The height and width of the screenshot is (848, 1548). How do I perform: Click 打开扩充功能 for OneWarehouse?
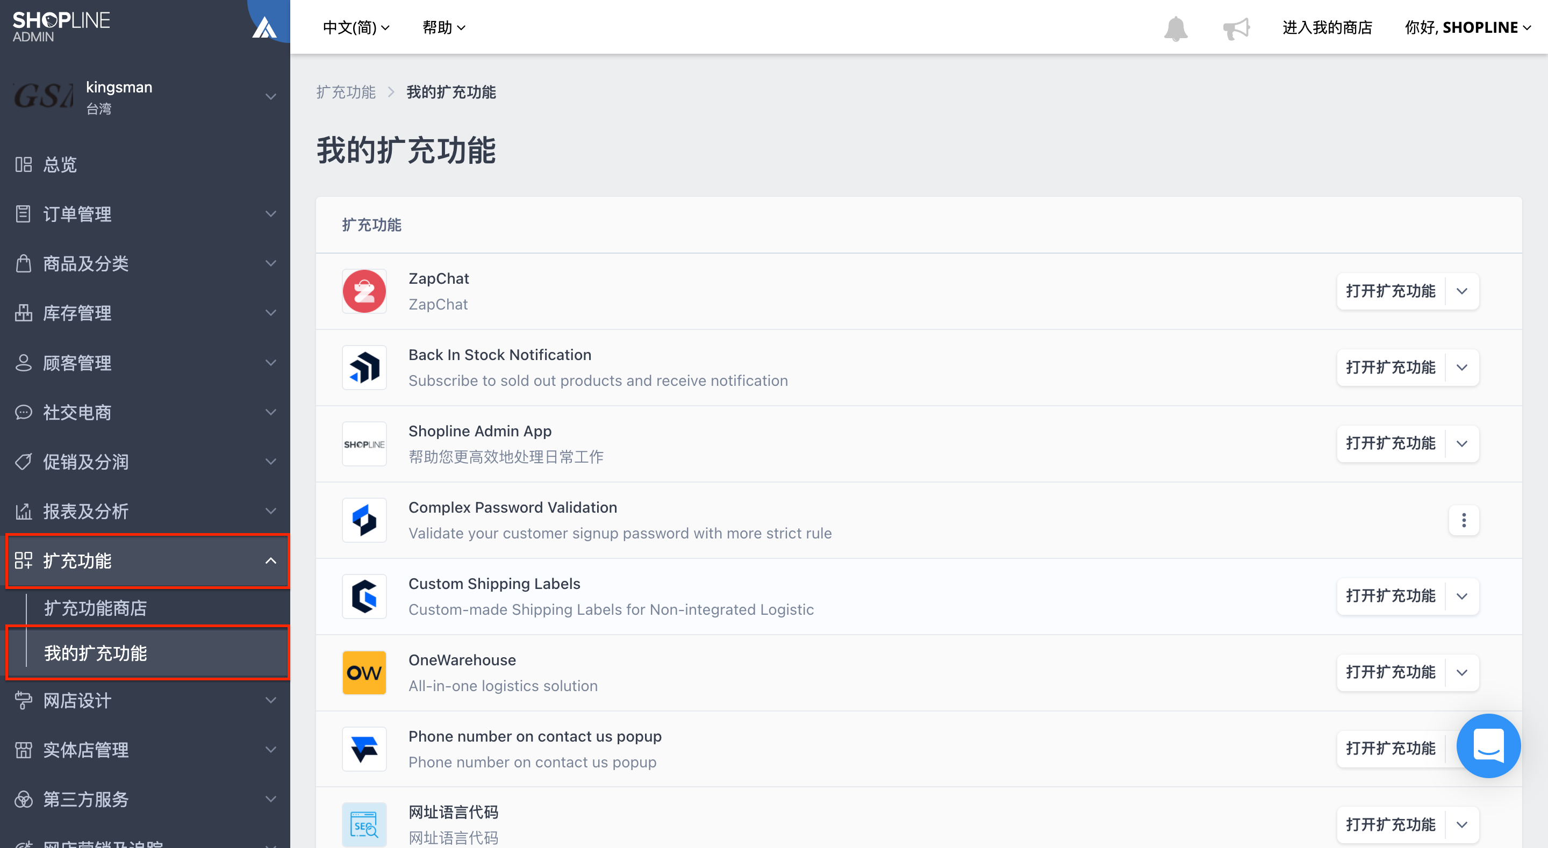(x=1391, y=672)
